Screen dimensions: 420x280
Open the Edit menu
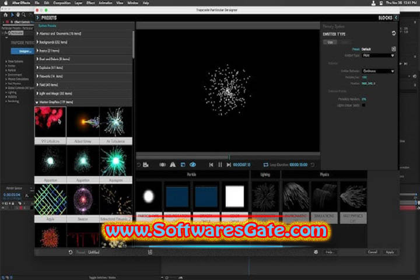click(47, 3)
